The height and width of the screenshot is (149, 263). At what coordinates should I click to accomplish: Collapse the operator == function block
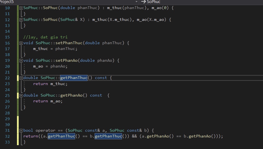[21, 130]
